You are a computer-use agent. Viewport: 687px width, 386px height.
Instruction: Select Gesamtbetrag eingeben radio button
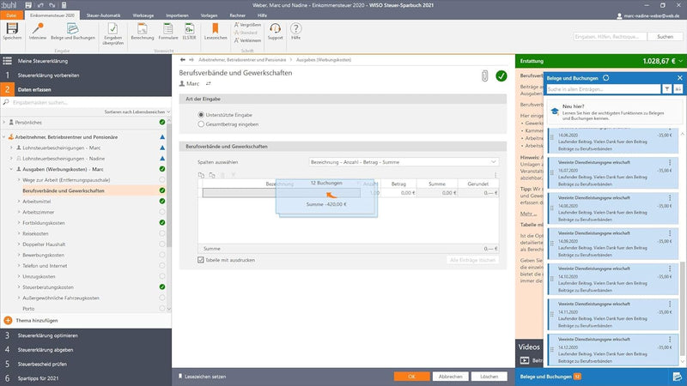(201, 124)
